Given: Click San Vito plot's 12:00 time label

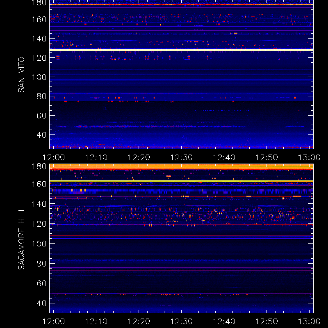Looking at the screenshot, I should 54,157.
